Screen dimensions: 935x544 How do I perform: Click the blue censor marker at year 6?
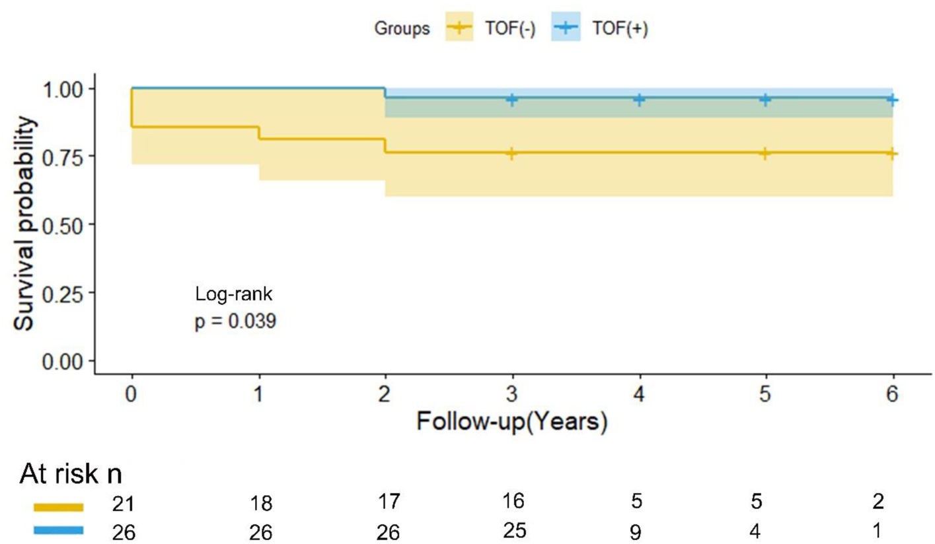tap(892, 99)
